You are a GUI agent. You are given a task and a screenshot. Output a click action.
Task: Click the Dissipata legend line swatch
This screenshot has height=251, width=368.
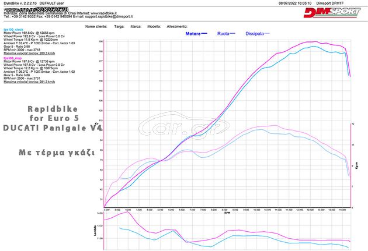click(x=267, y=33)
